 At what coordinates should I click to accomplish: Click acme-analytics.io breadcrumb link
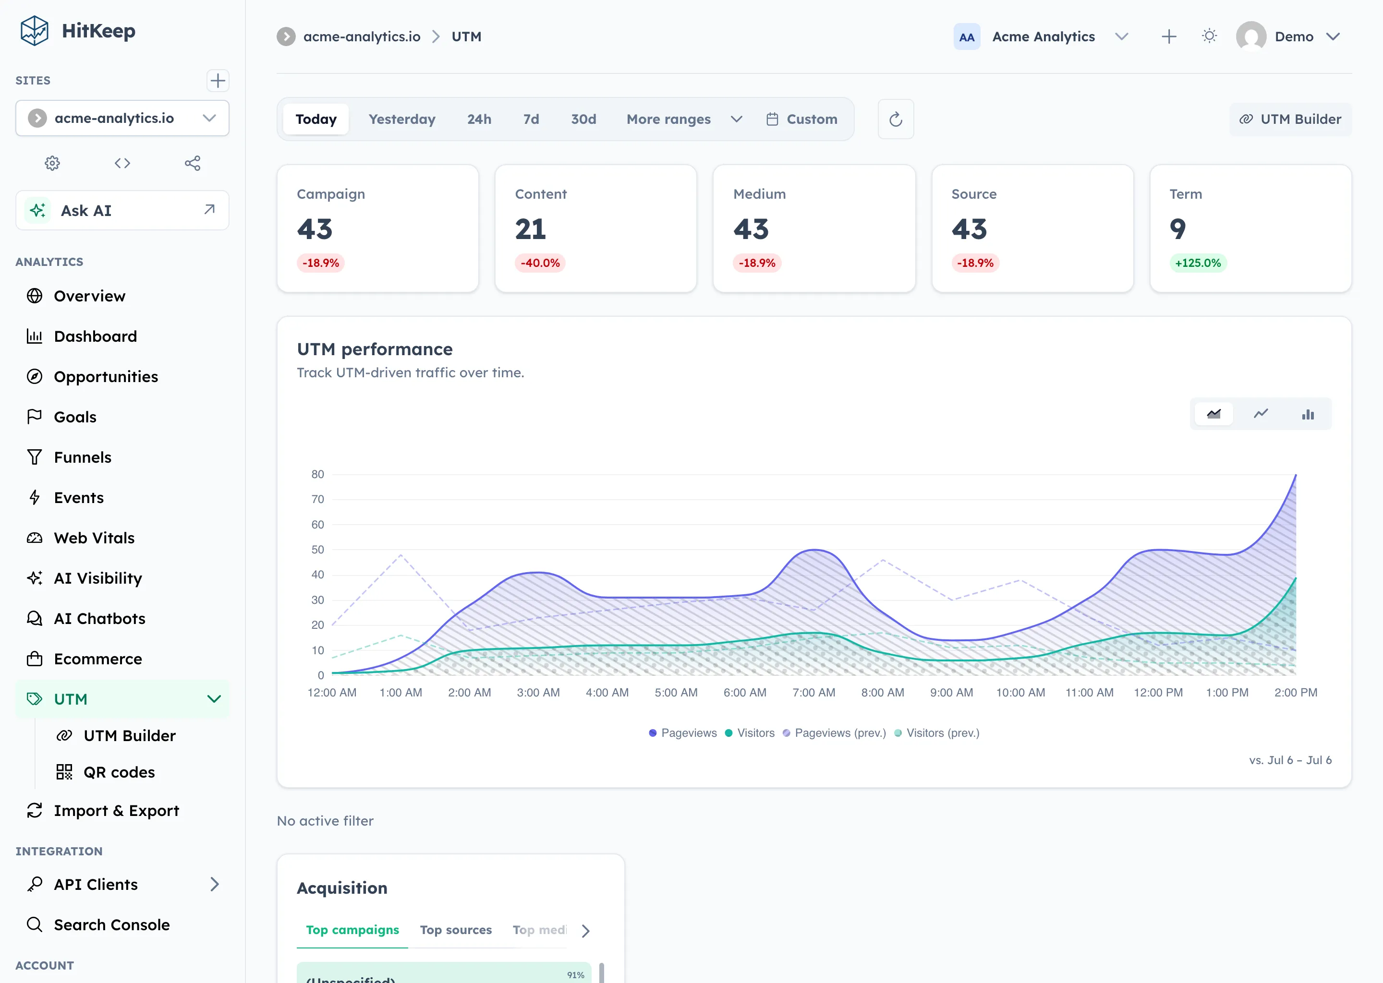coord(362,36)
